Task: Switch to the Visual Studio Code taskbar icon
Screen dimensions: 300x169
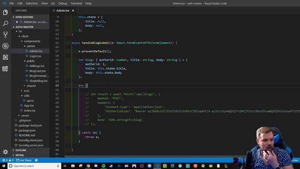Action: (157, 166)
